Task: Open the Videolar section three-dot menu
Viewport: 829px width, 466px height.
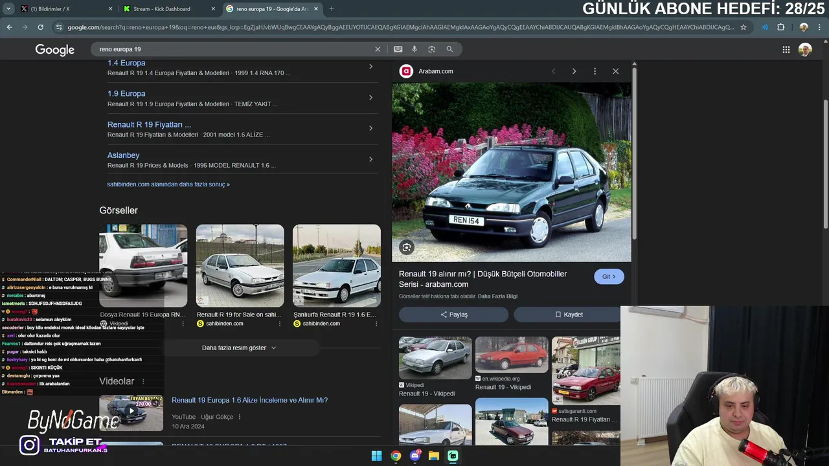Action: (143, 382)
